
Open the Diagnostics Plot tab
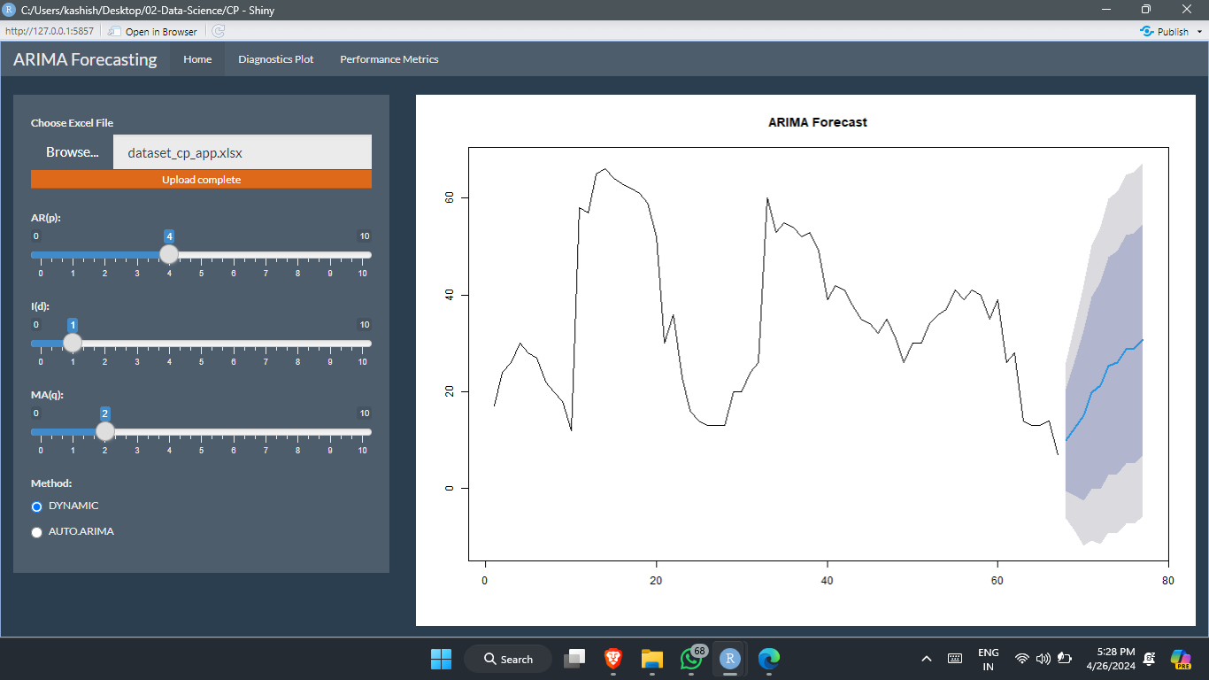tap(276, 59)
